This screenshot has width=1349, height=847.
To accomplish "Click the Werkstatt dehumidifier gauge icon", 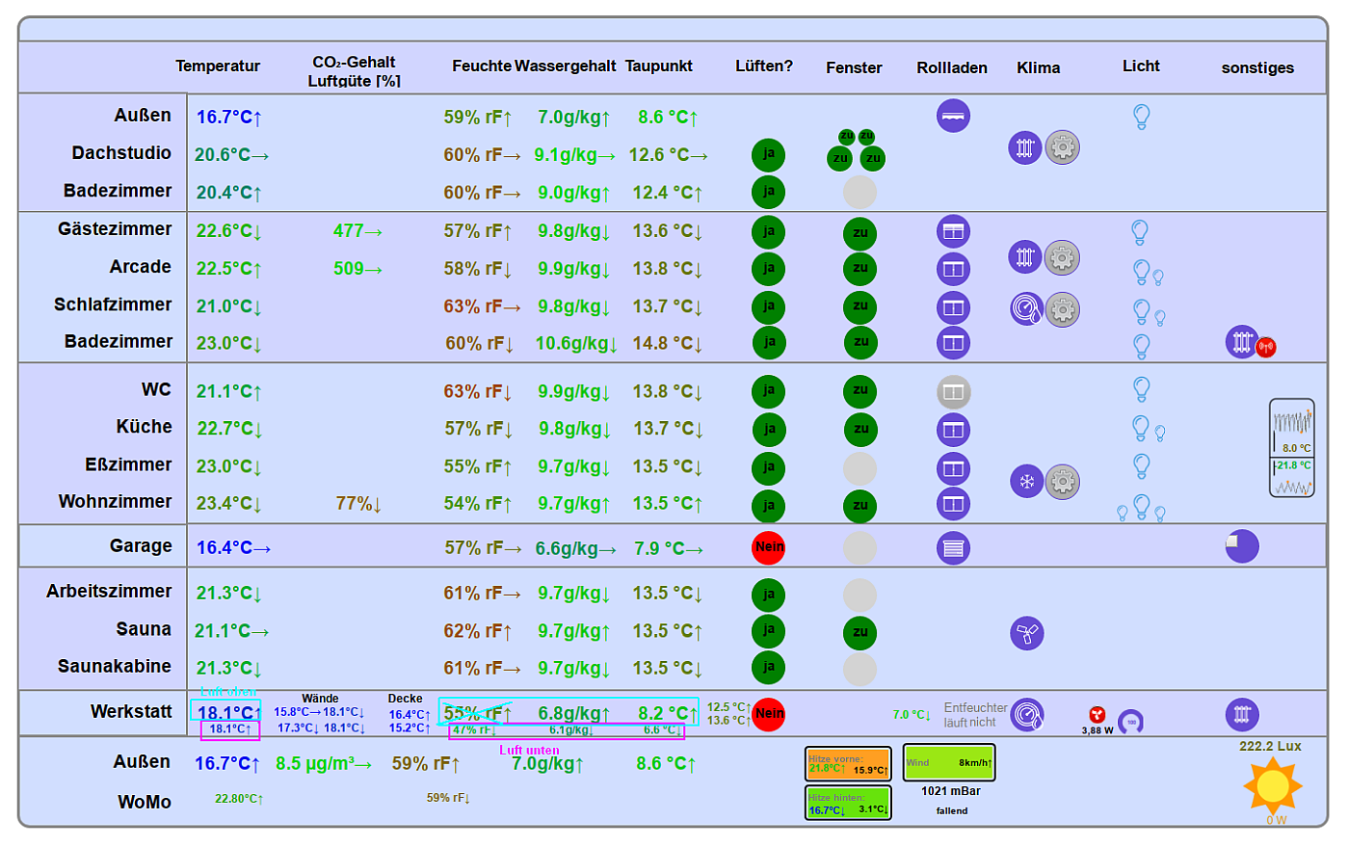I will (x=1027, y=715).
